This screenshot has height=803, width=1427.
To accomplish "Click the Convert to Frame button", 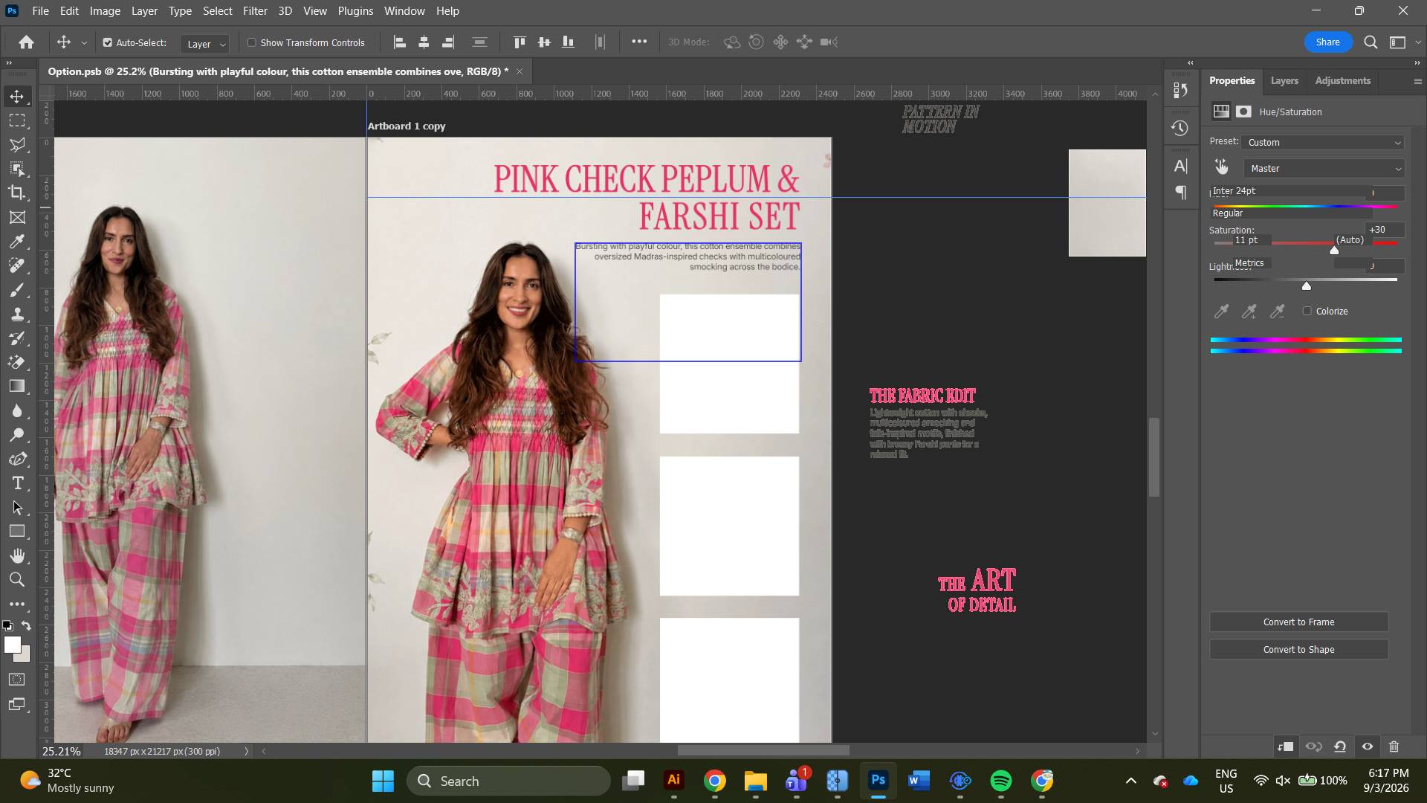I will click(x=1298, y=622).
